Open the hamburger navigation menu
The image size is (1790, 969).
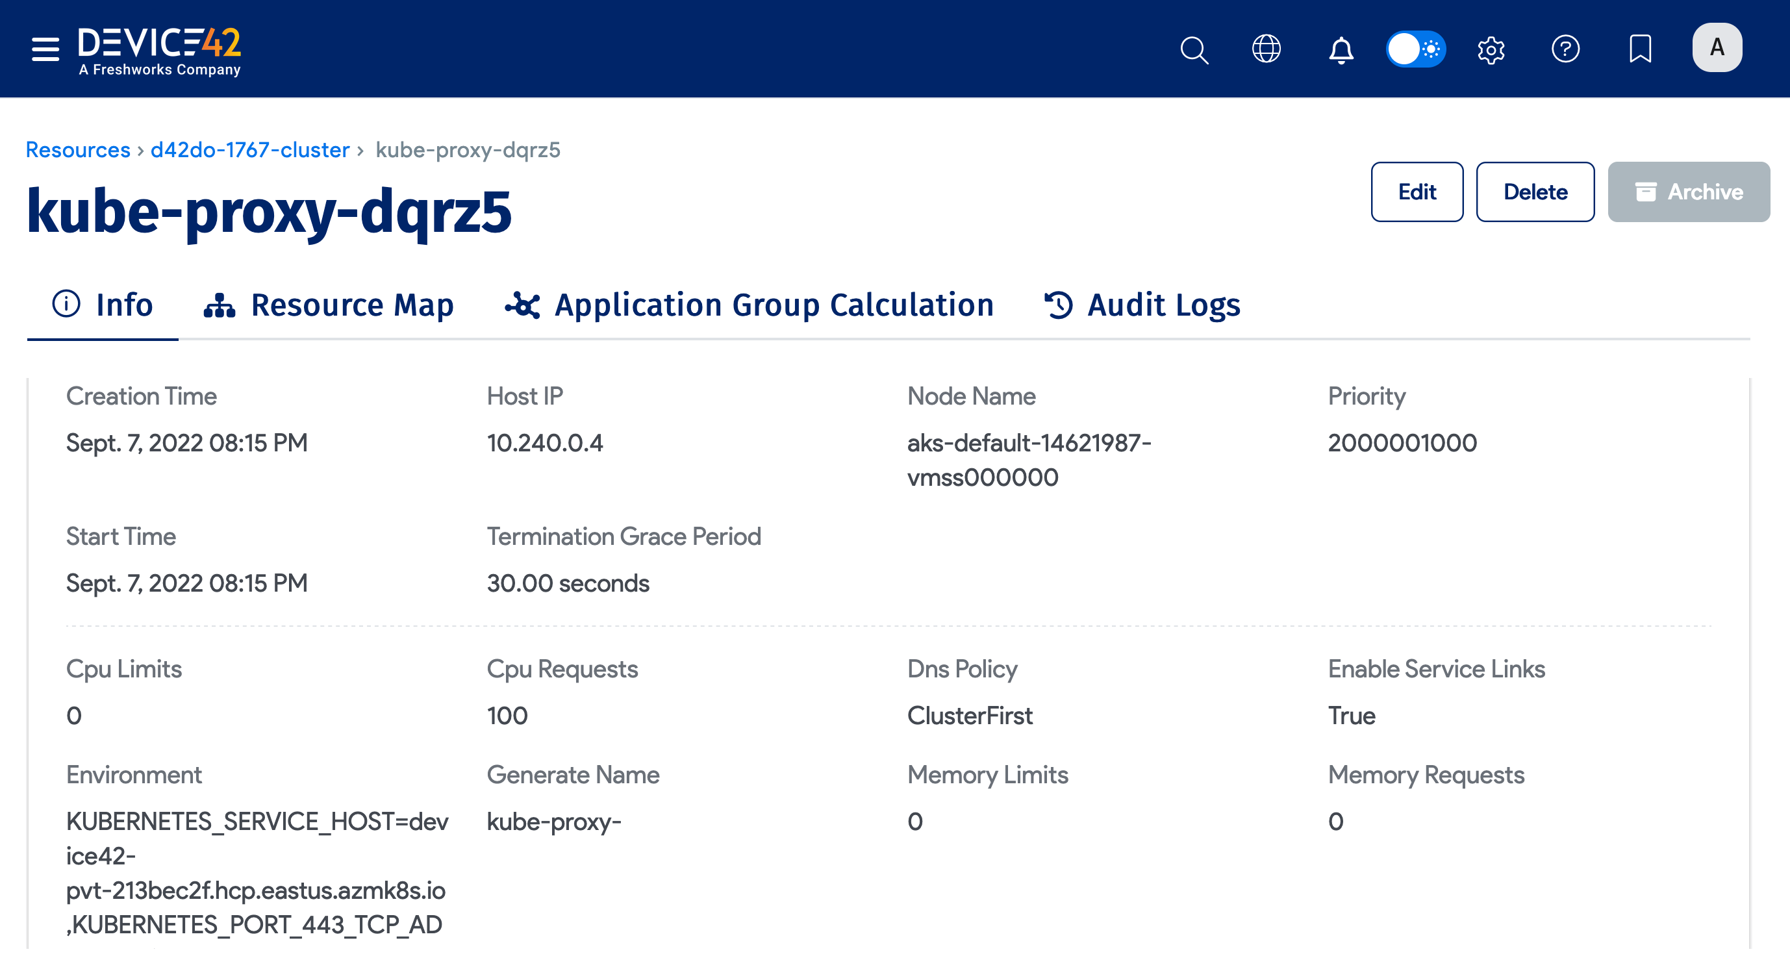45,49
